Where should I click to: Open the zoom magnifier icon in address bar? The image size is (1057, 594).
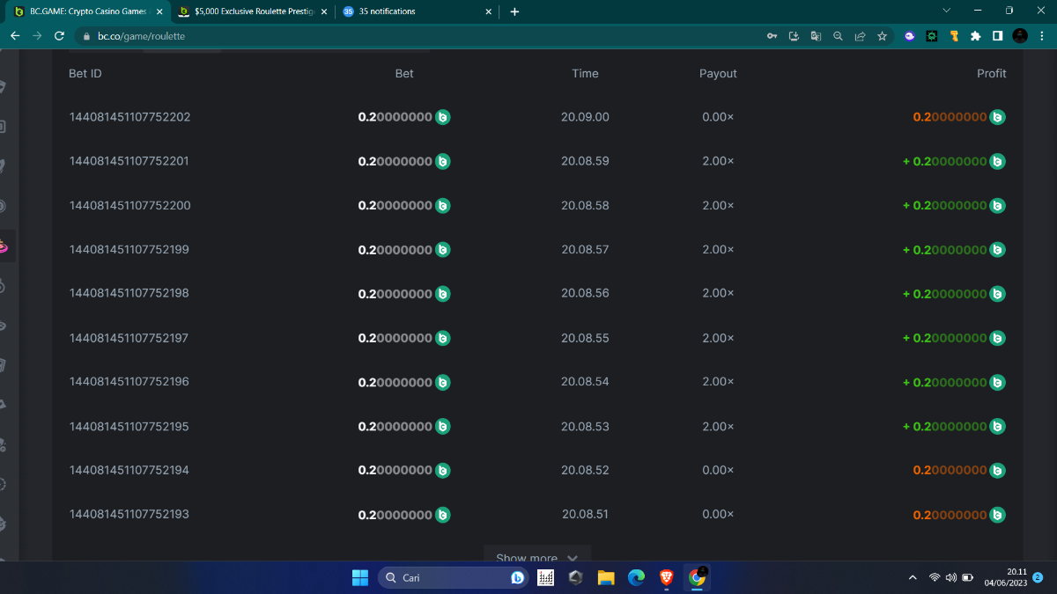tap(838, 36)
